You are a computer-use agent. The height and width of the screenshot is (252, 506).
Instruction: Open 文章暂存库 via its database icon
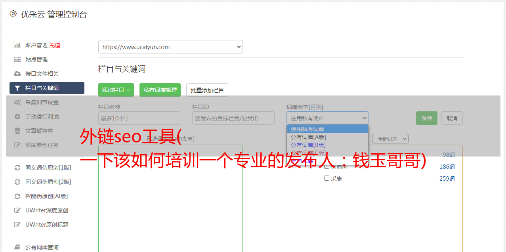pos(17,131)
